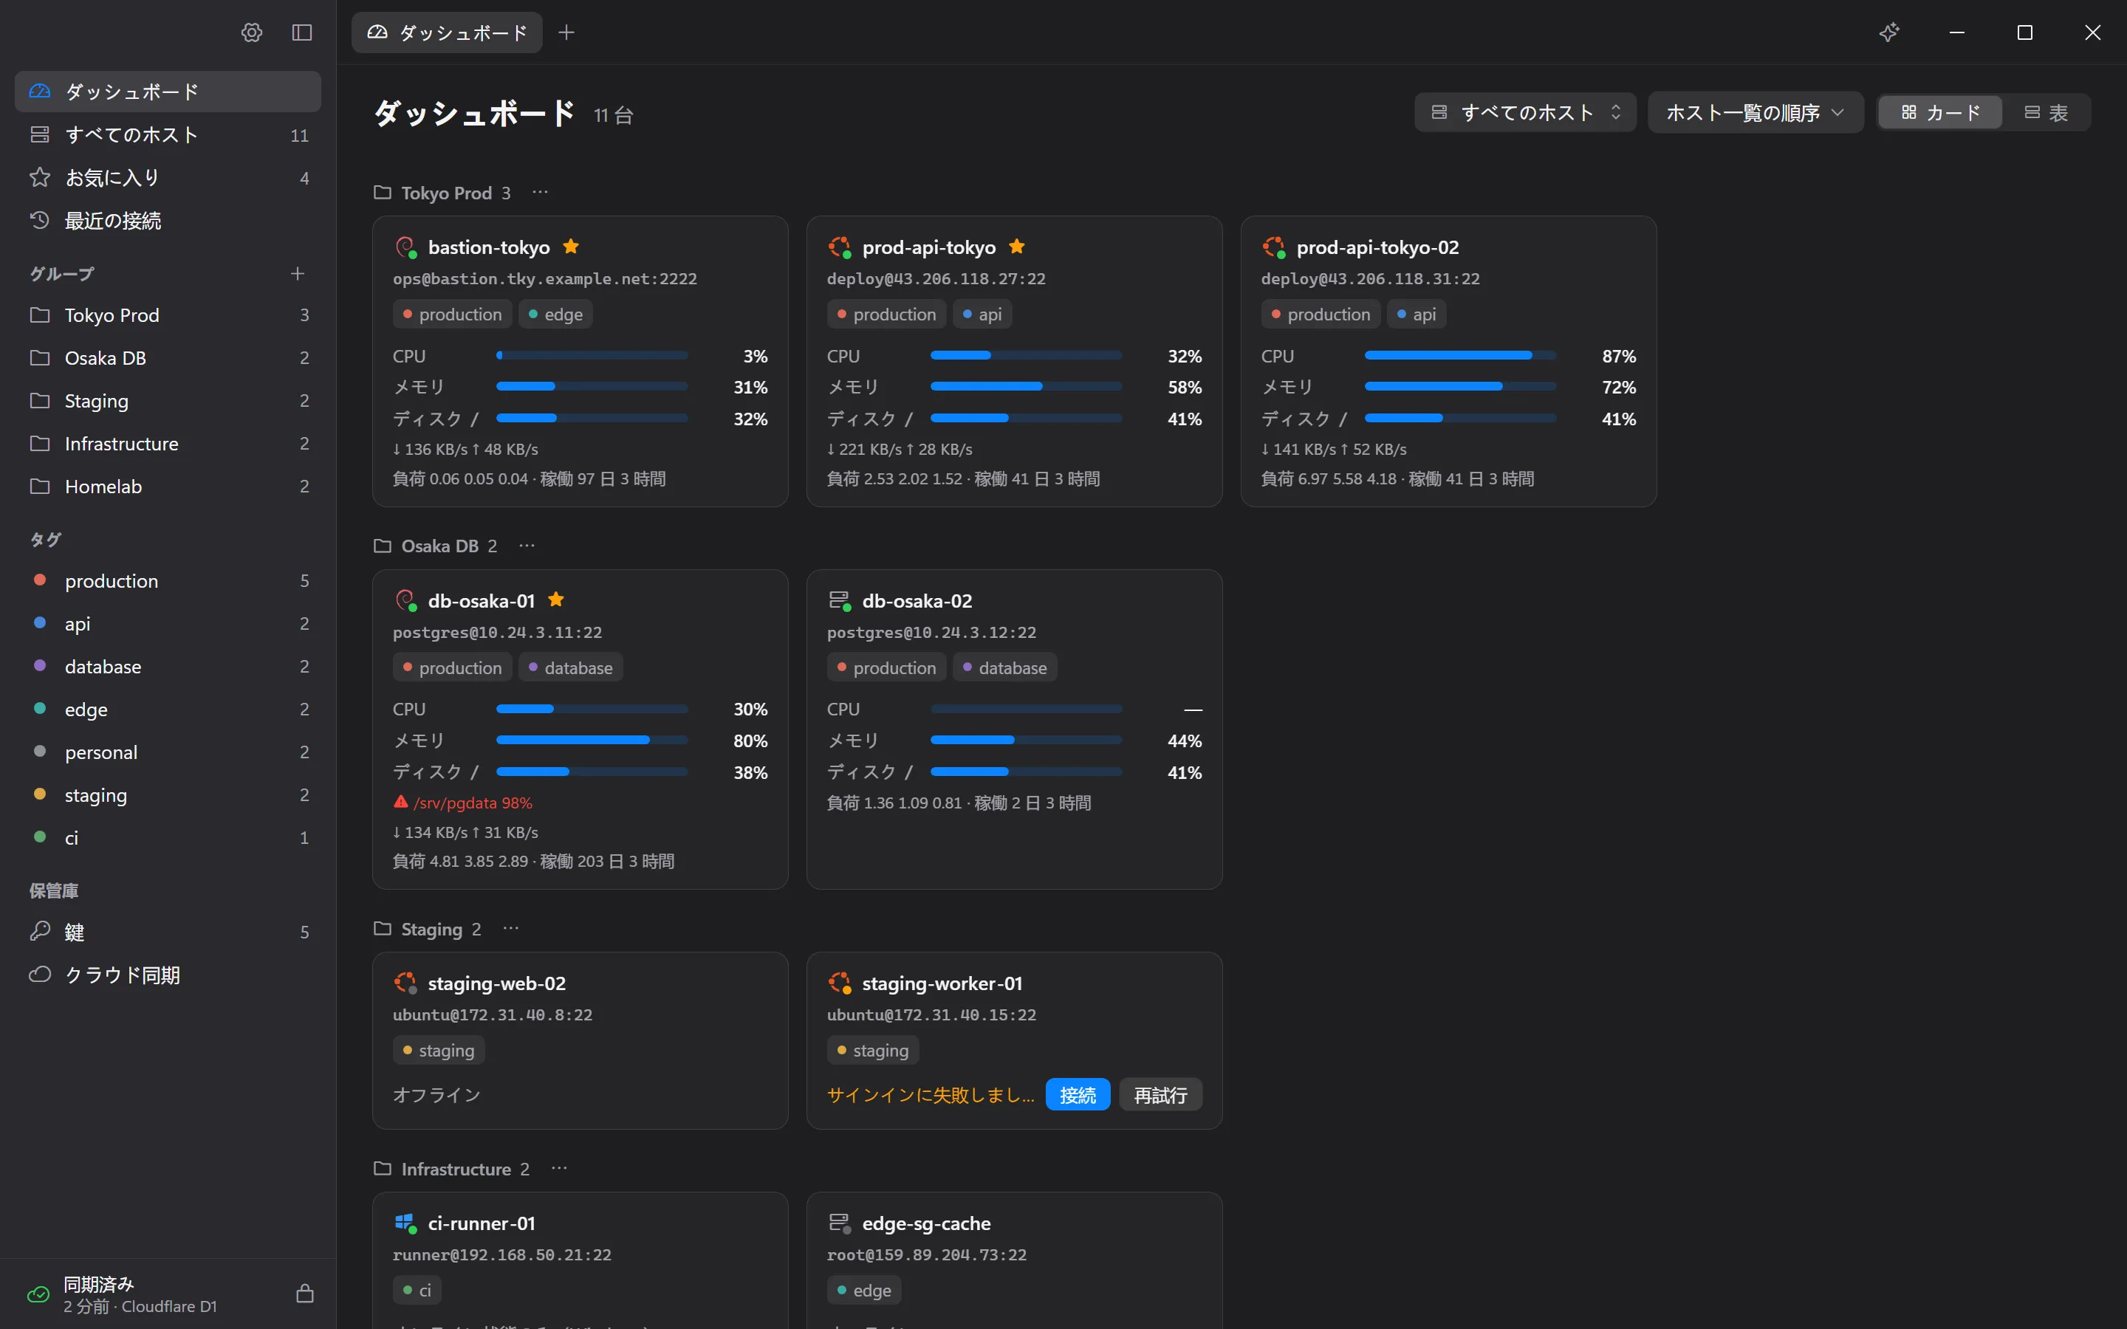Click prod-api-tokyo-02 CPU usage bar

1460,355
